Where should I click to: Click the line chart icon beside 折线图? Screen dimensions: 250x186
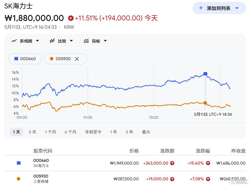click(x=14, y=41)
